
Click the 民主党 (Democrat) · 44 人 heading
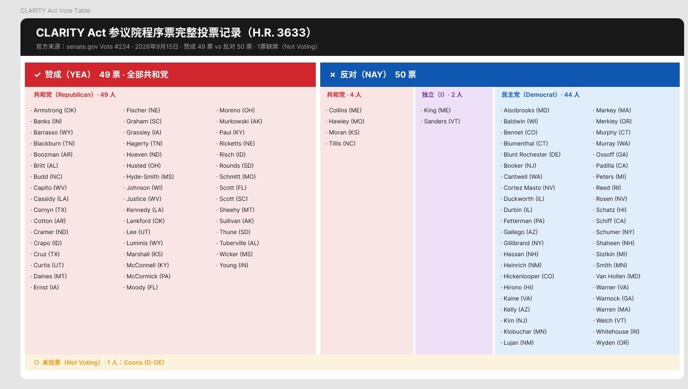(x=541, y=95)
